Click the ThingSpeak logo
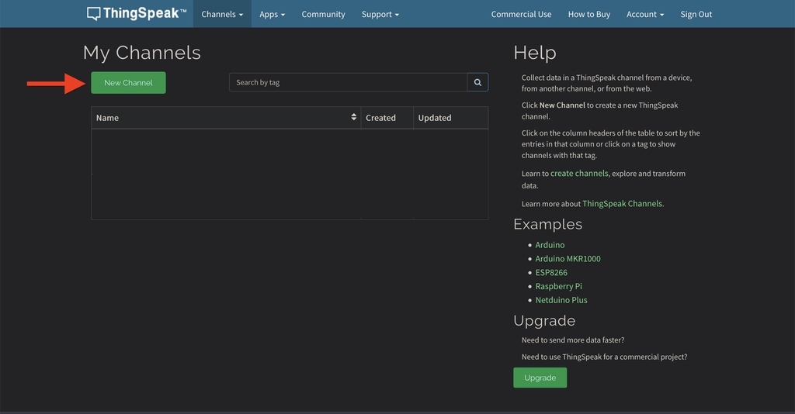Viewport: 795px width, 414px height. click(x=137, y=14)
